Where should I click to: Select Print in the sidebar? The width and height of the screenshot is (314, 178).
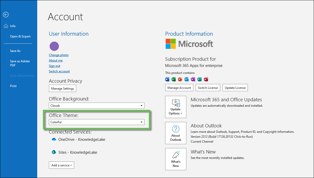click(13, 86)
